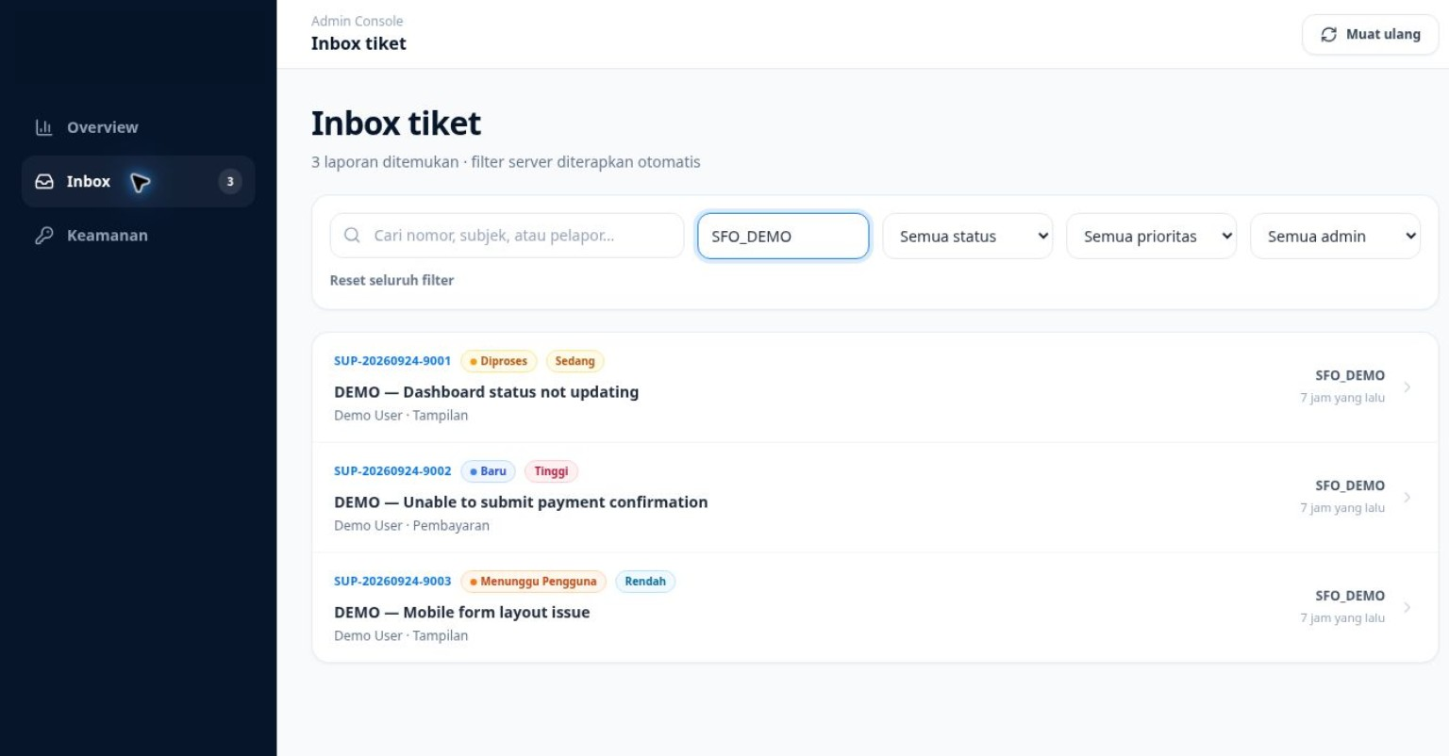Open ticket ID SUP-20260924-9002

tap(392, 471)
